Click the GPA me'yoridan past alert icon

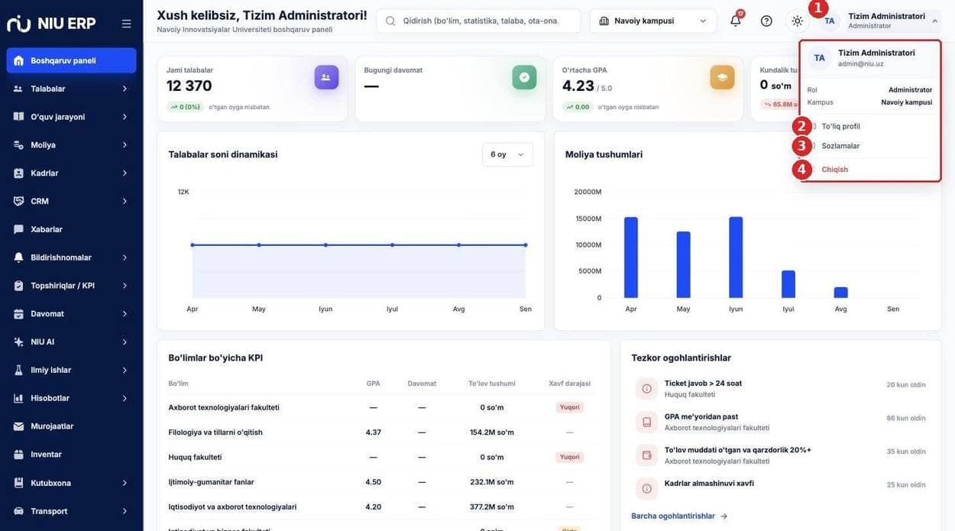(647, 422)
